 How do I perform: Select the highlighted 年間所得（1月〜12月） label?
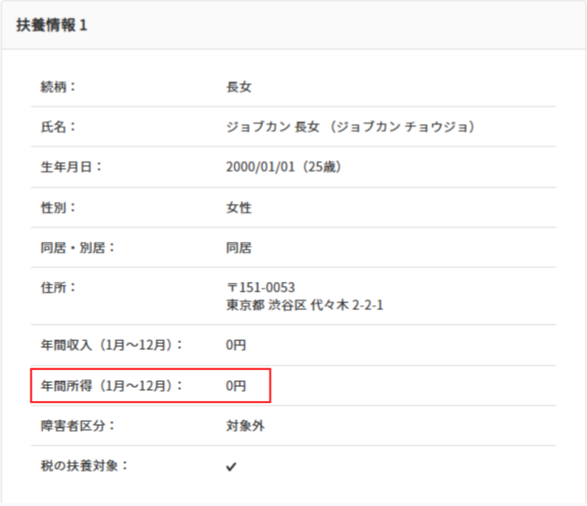113,386
